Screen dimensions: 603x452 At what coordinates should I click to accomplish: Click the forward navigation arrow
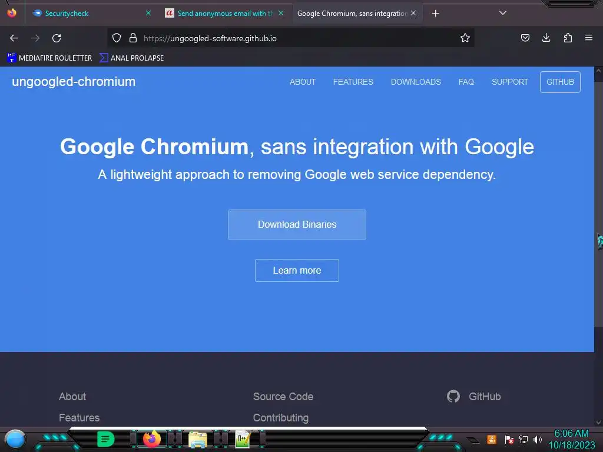35,38
